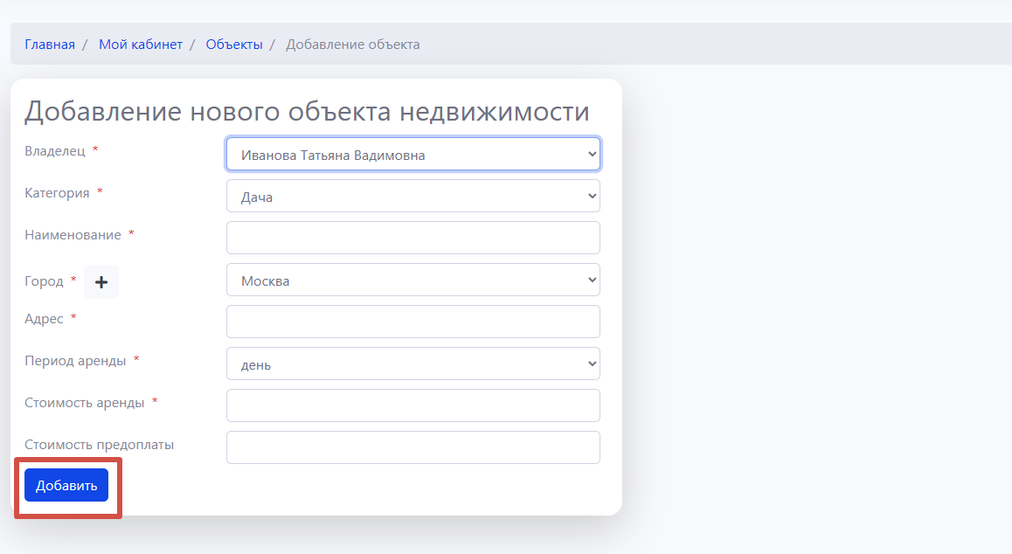
Task: Go to Главная in the breadcrumbs
Action: pyautogui.click(x=50, y=45)
